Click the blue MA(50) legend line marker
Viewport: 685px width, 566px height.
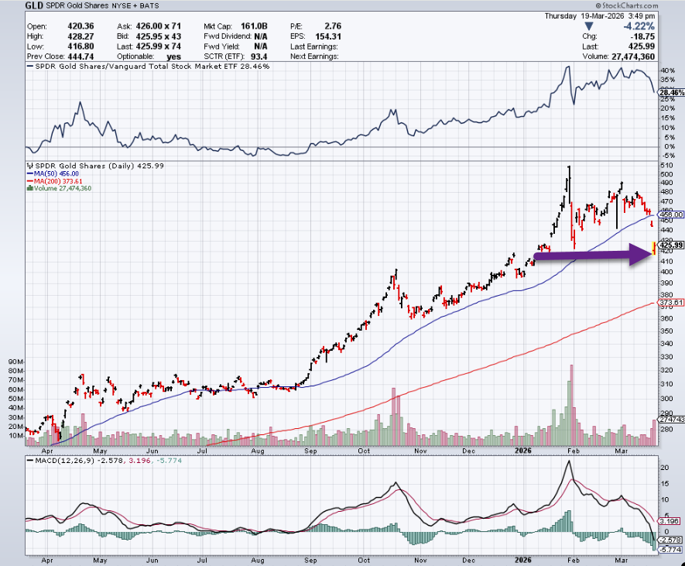[x=28, y=173]
